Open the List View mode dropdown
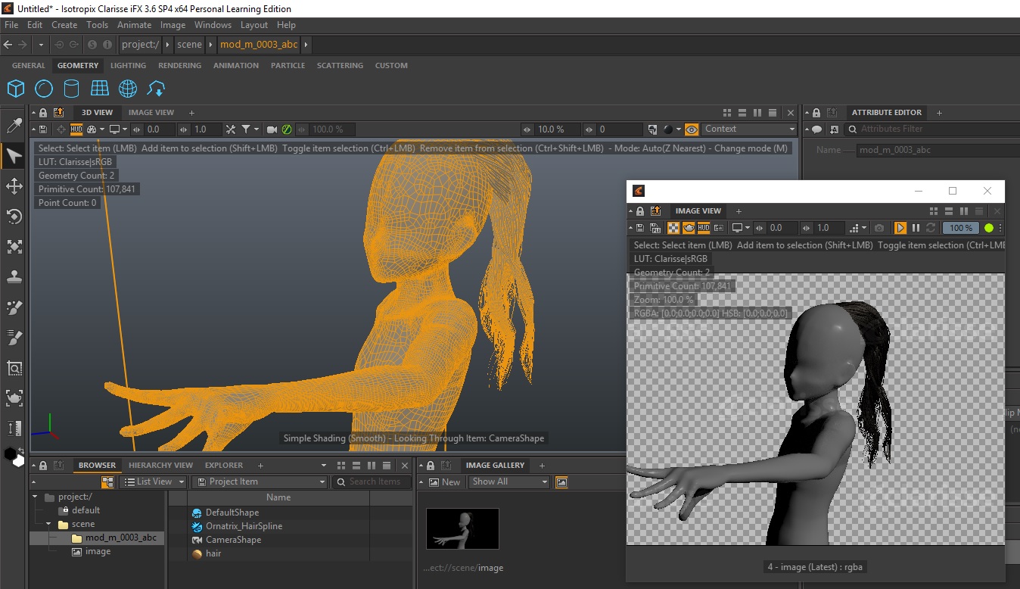 [154, 481]
